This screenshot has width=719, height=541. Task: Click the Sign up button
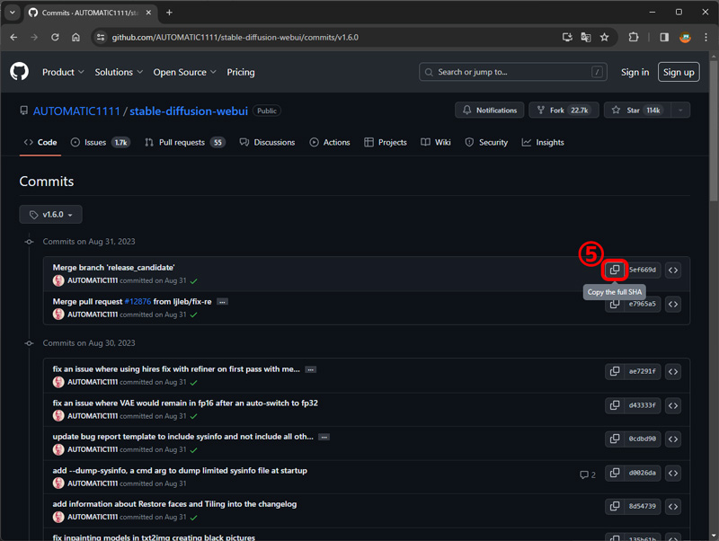[678, 72]
